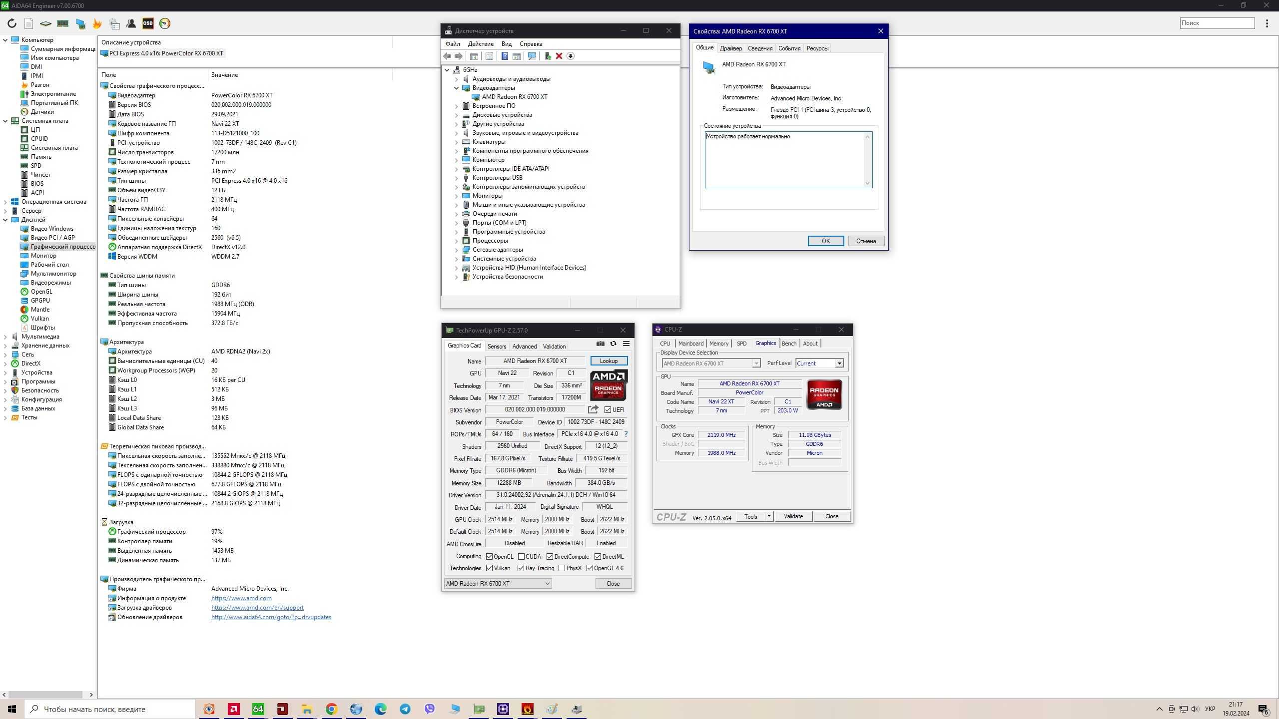This screenshot has width=1279, height=719.
Task: Click the red X uninstall device icon
Action: (559, 56)
